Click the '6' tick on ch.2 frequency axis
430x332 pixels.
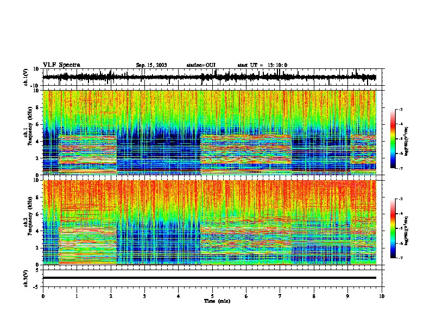pyautogui.click(x=38, y=214)
